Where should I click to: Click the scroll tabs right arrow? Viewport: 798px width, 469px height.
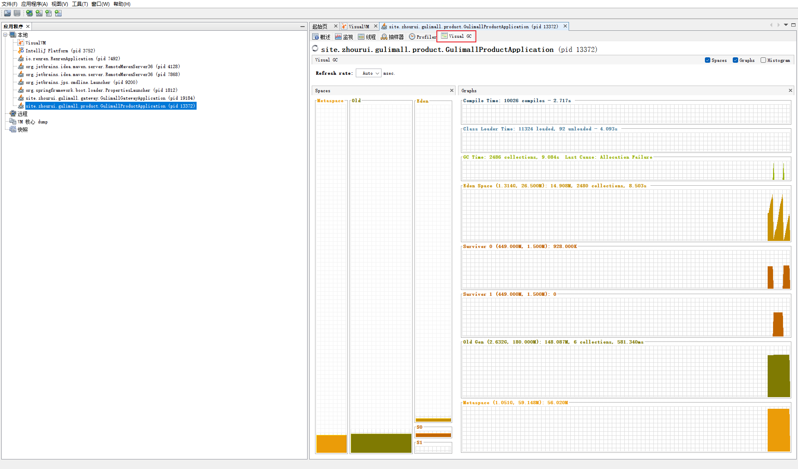click(x=778, y=25)
